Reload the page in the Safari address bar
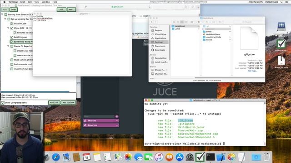 (x=150, y=7)
